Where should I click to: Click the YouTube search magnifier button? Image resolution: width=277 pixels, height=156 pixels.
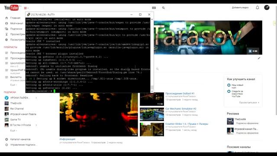[164, 8]
